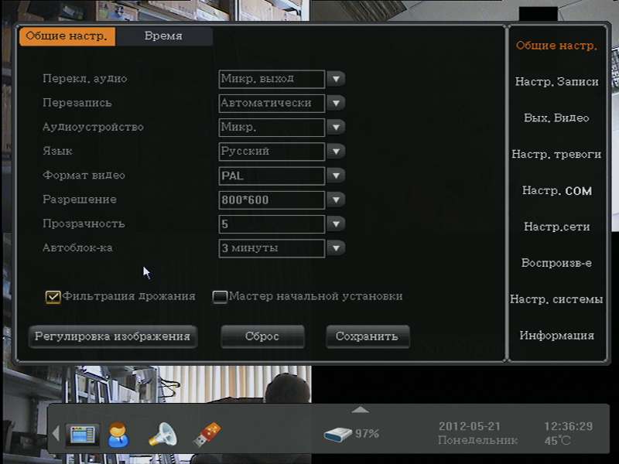This screenshot has height=464, width=619.
Task: Click the USB flash drive icon
Action: (x=207, y=435)
